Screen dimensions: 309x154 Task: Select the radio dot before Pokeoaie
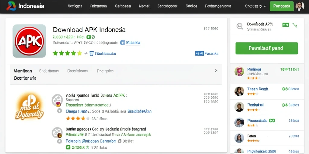tap(59, 141)
